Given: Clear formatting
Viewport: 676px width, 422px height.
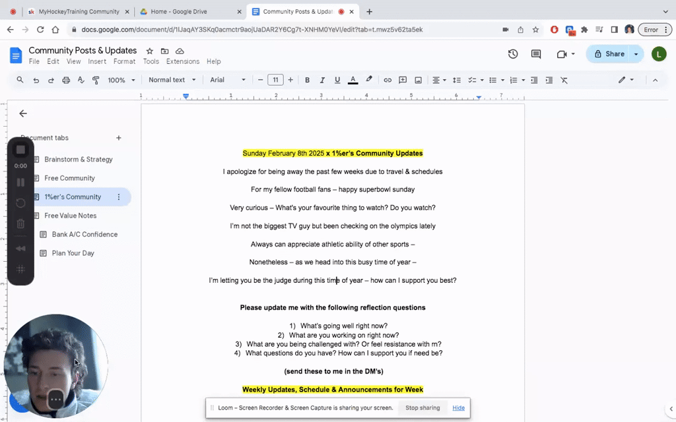Looking at the screenshot, I should click(564, 80).
